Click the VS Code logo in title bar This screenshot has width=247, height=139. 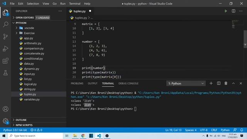pos(4,3)
